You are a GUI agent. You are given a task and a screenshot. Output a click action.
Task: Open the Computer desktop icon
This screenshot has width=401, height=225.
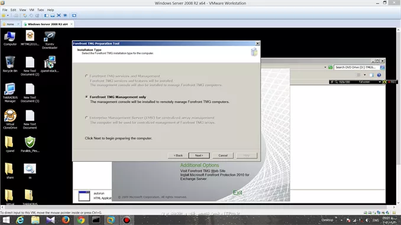pyautogui.click(x=10, y=38)
